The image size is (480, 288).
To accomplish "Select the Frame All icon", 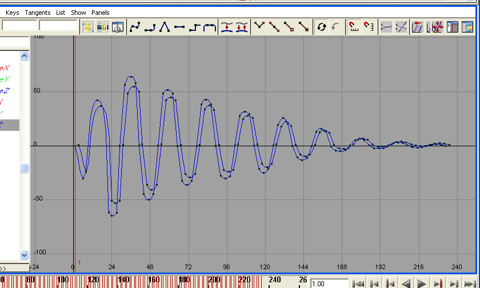I will point(88,27).
